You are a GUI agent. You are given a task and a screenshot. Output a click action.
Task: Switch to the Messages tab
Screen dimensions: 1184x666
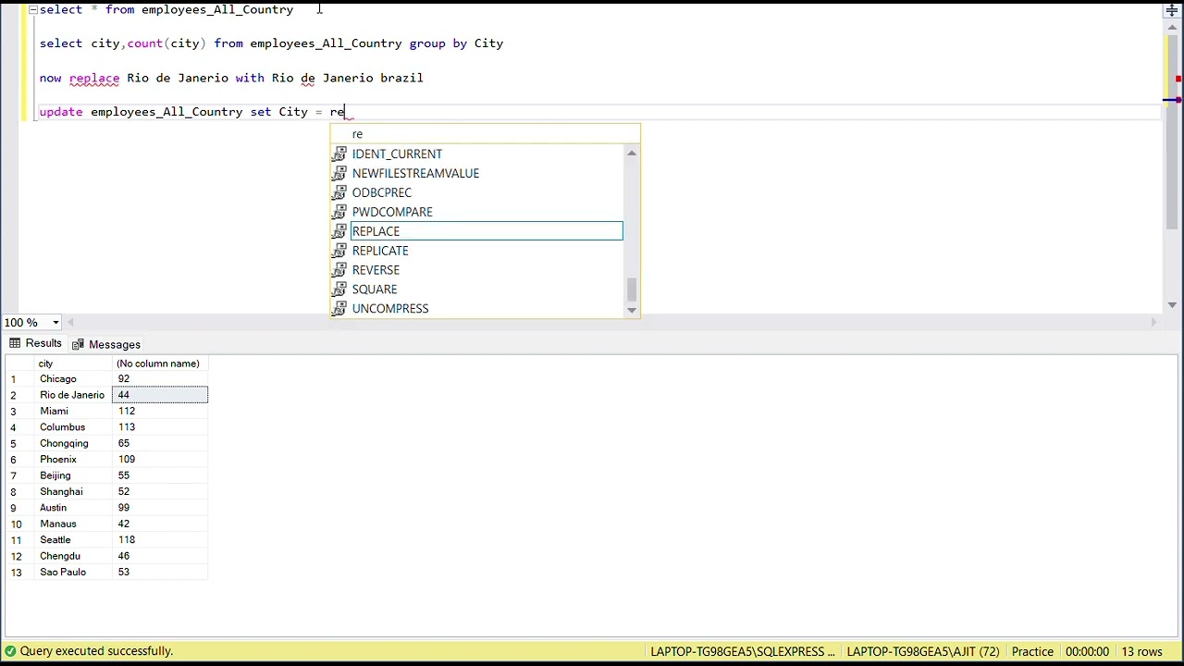106,344
